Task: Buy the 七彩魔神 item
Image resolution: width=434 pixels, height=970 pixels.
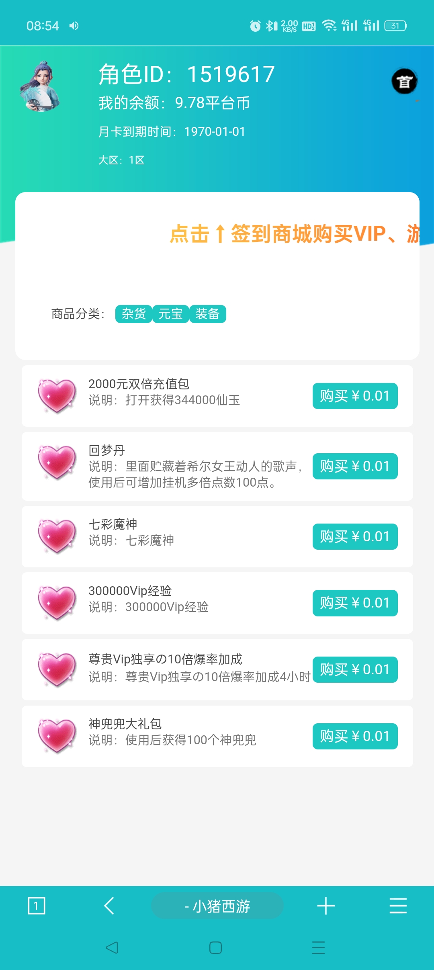Action: (x=355, y=536)
